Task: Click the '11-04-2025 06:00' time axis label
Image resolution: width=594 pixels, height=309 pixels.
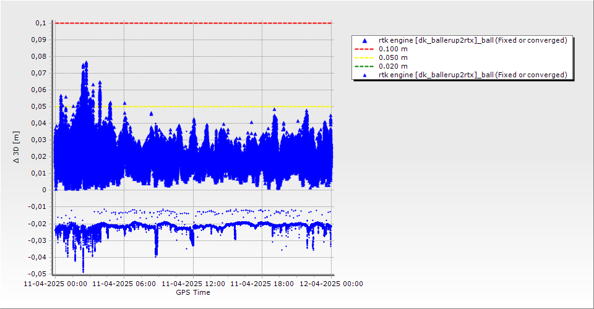Action: tap(124, 284)
